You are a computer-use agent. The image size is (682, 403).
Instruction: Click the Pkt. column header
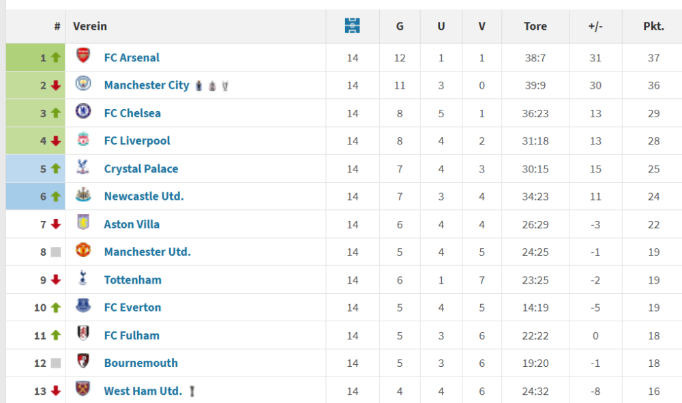[653, 26]
